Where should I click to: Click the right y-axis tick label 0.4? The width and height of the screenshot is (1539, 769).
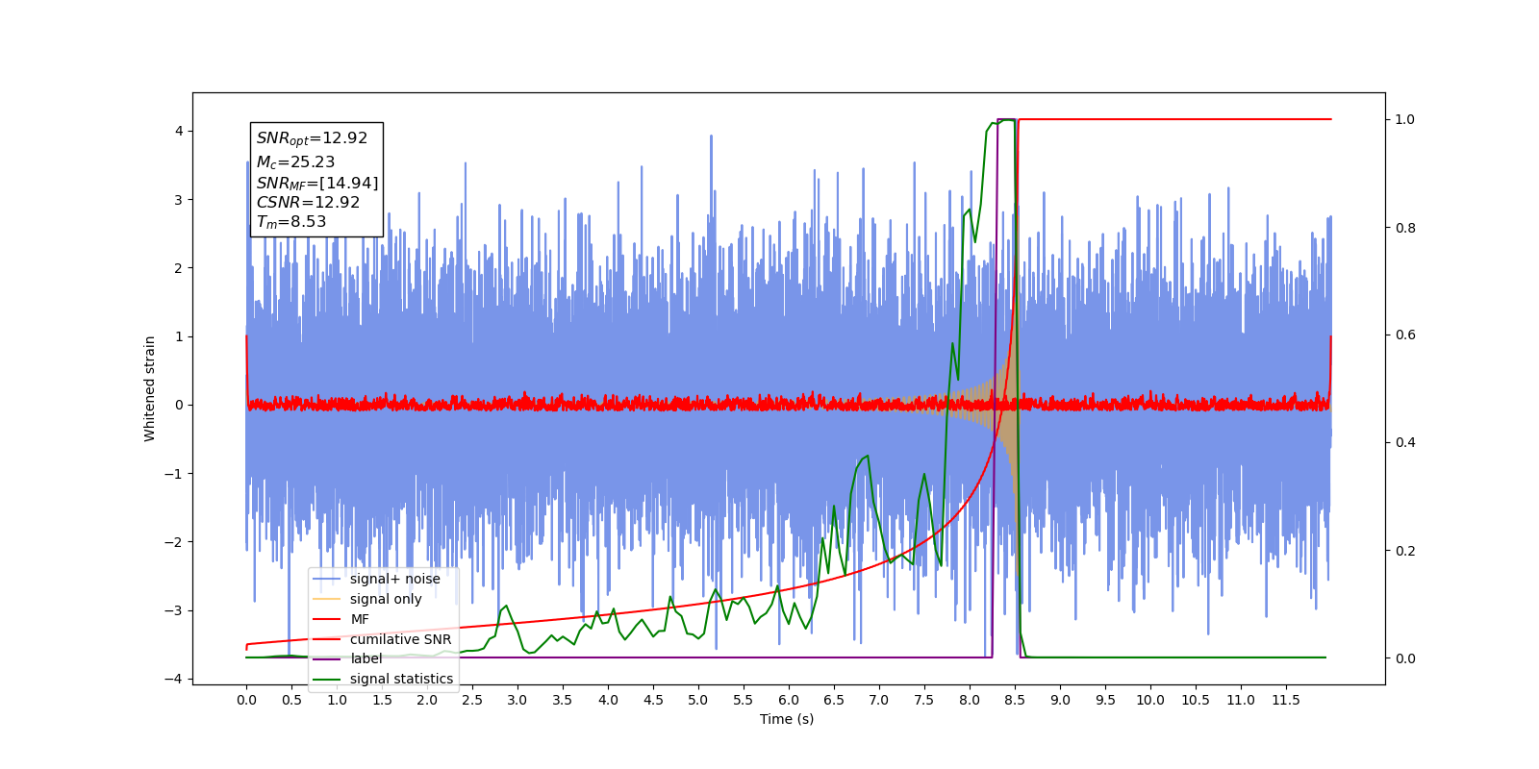[x=1405, y=443]
